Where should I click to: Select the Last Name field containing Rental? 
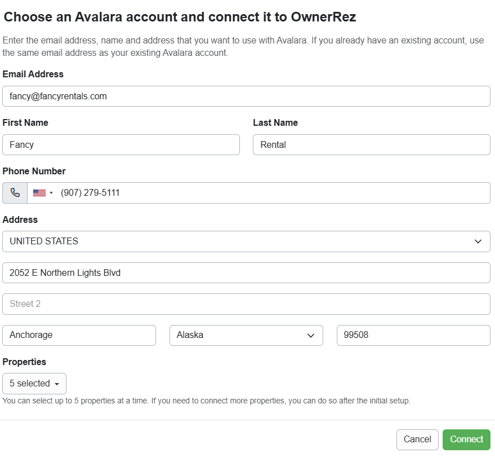(372, 145)
